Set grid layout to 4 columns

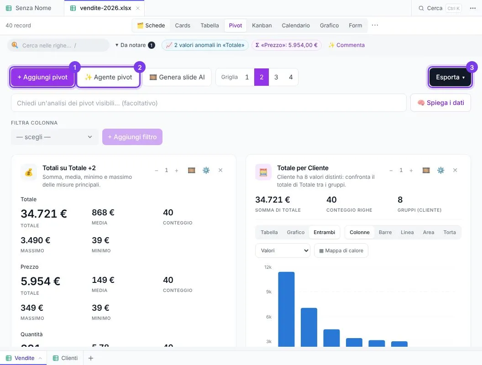291,77
